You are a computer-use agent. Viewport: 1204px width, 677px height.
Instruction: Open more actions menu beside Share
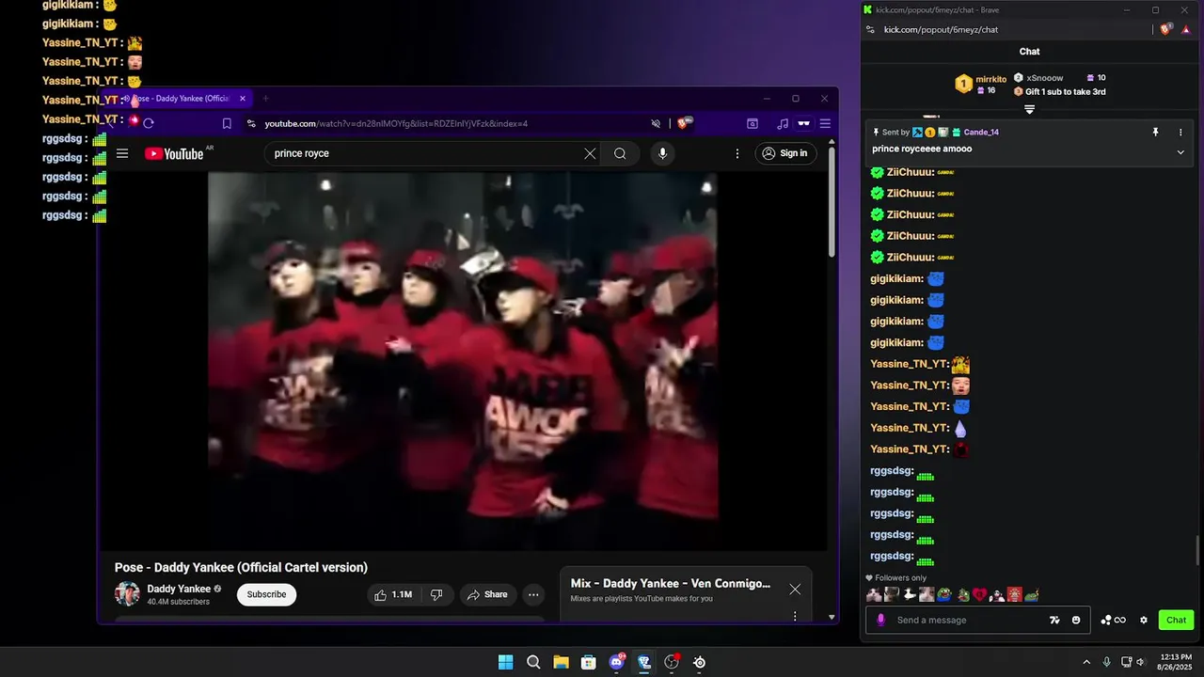coord(533,594)
